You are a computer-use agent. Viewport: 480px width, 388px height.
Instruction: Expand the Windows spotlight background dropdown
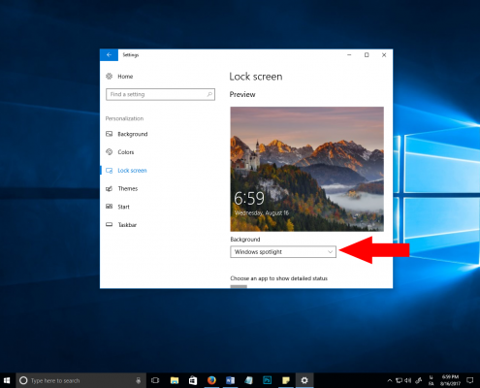coord(283,252)
